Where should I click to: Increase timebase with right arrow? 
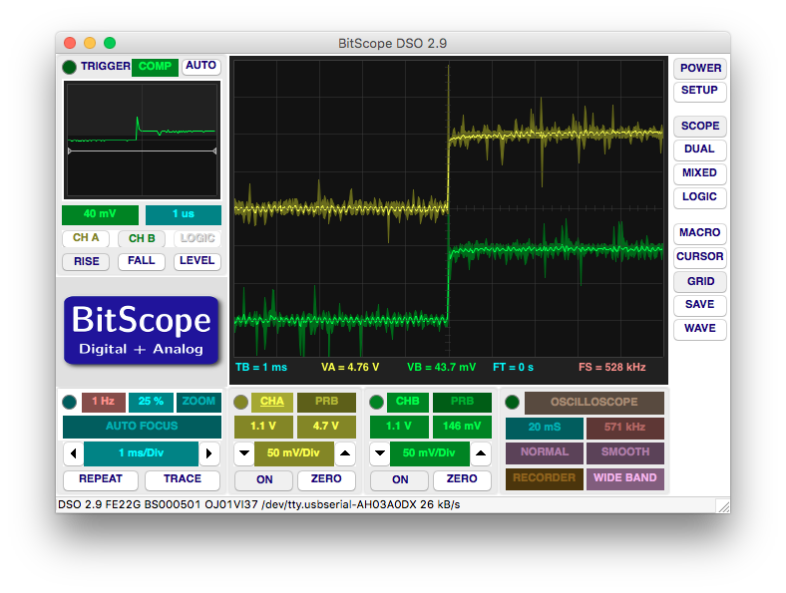pyautogui.click(x=209, y=453)
